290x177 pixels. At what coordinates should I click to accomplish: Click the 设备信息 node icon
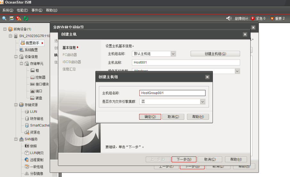[21, 57]
